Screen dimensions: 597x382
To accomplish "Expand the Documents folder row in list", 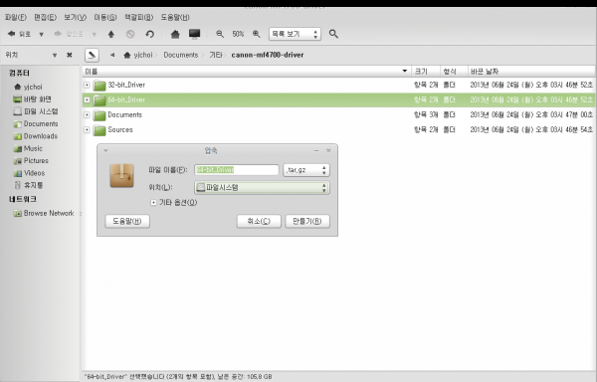I will pyautogui.click(x=87, y=115).
